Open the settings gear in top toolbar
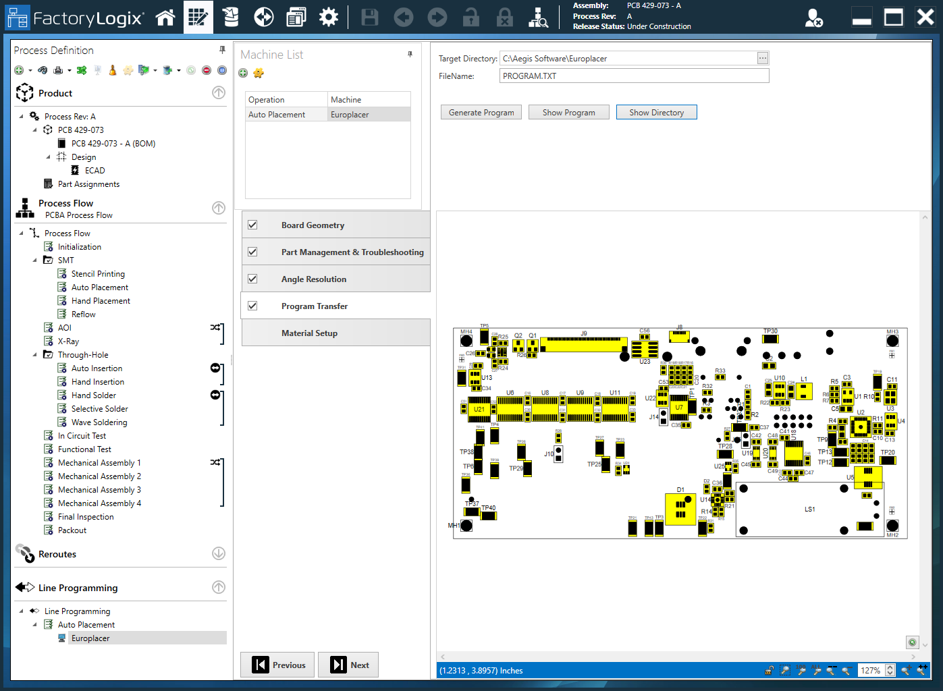This screenshot has height=691, width=943. (x=329, y=18)
